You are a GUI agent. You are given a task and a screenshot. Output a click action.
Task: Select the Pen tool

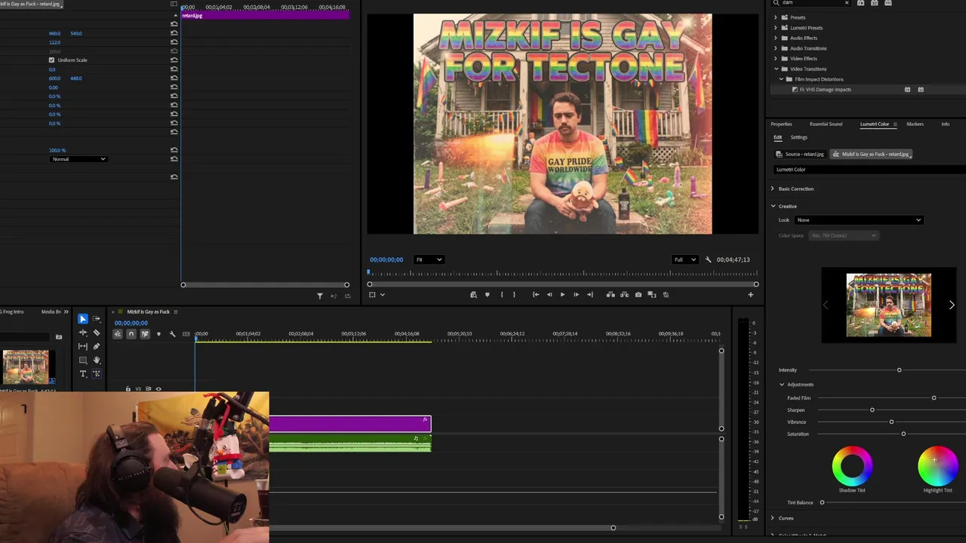(x=97, y=346)
